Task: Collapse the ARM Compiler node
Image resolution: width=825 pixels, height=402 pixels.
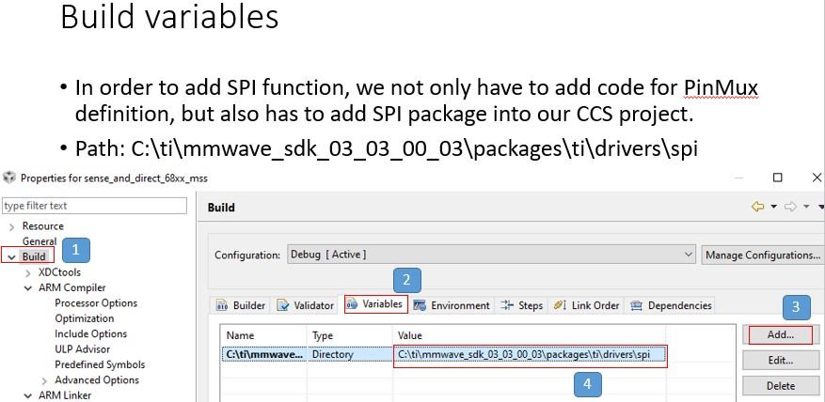Action: 28,288
